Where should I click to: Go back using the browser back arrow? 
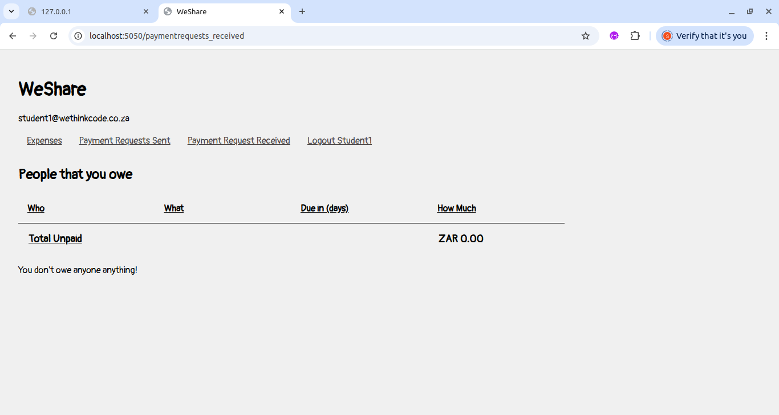(x=13, y=35)
